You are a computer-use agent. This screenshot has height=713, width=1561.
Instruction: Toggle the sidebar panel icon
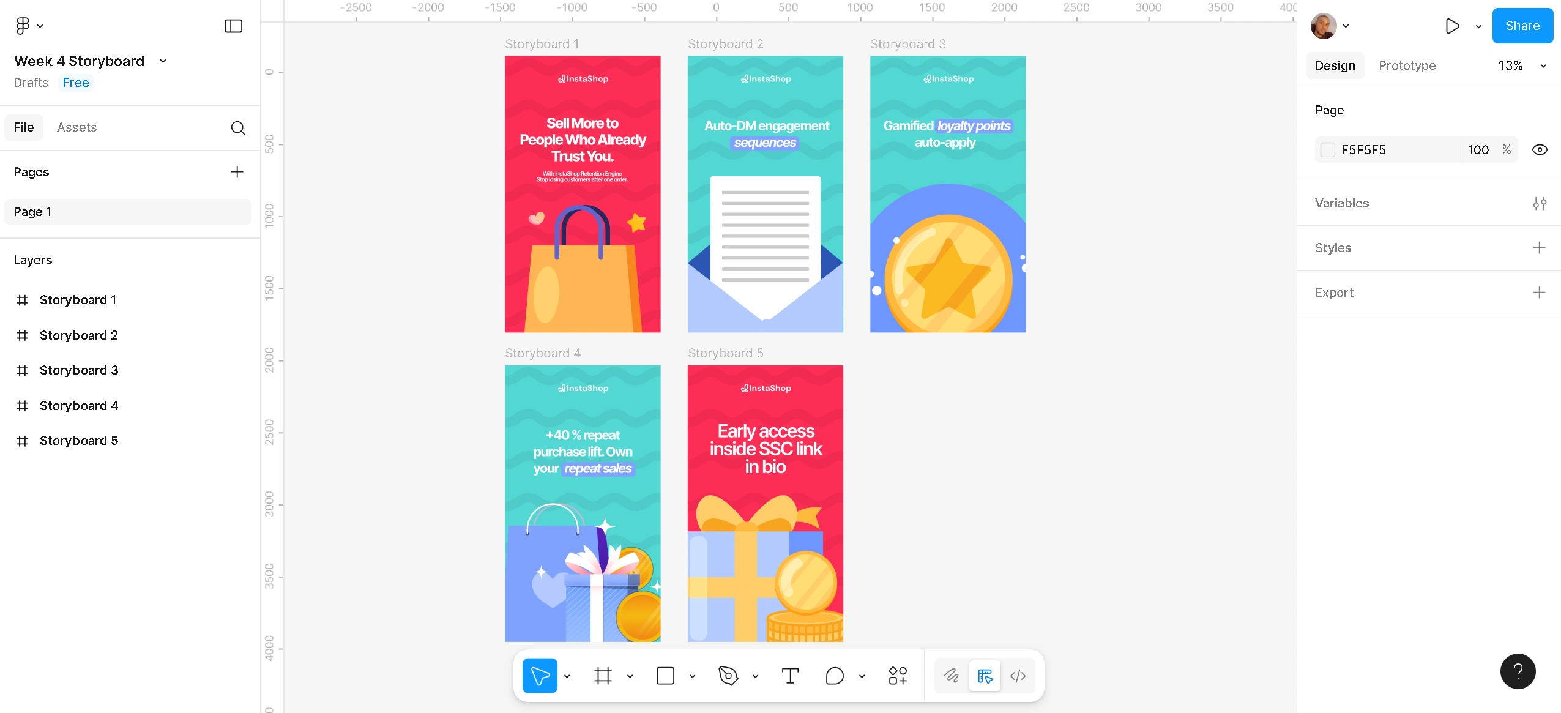point(233,26)
